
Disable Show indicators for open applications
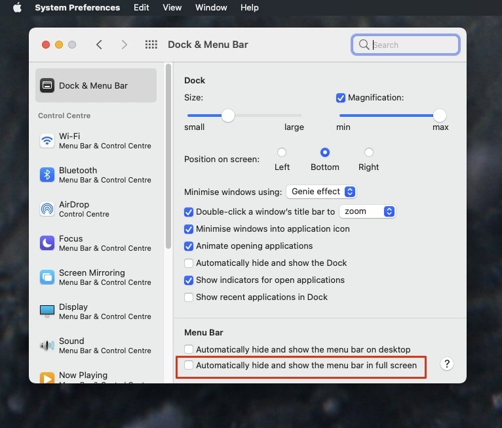tap(189, 280)
